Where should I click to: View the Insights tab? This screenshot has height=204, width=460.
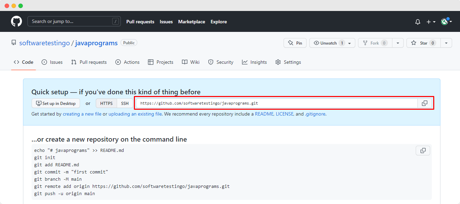tap(254, 62)
